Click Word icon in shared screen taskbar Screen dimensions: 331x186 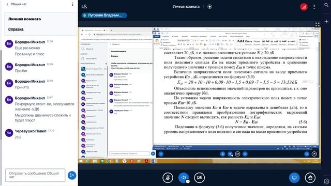pos(154,161)
